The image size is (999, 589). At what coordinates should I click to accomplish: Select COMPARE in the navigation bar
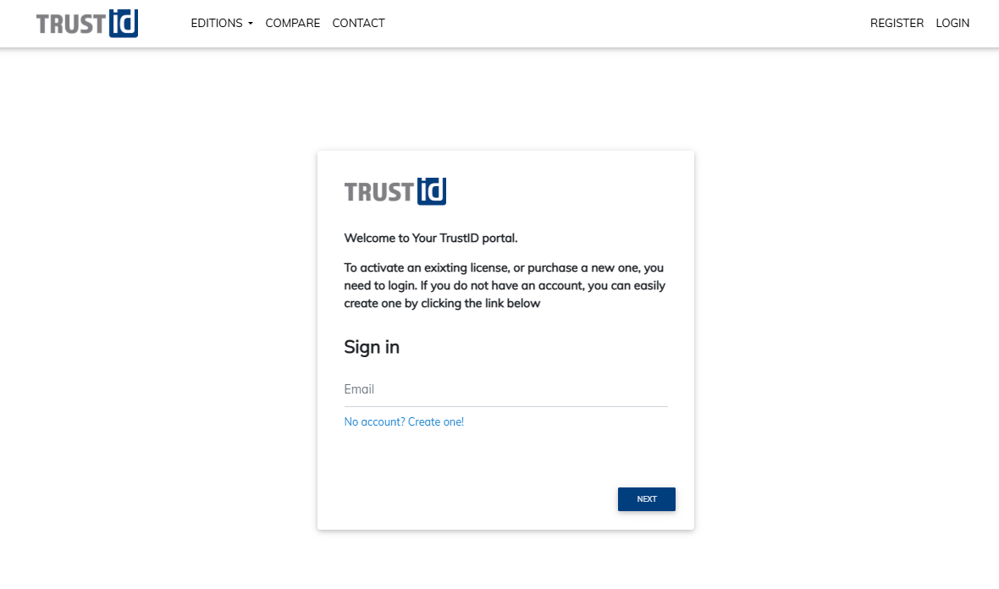click(292, 23)
